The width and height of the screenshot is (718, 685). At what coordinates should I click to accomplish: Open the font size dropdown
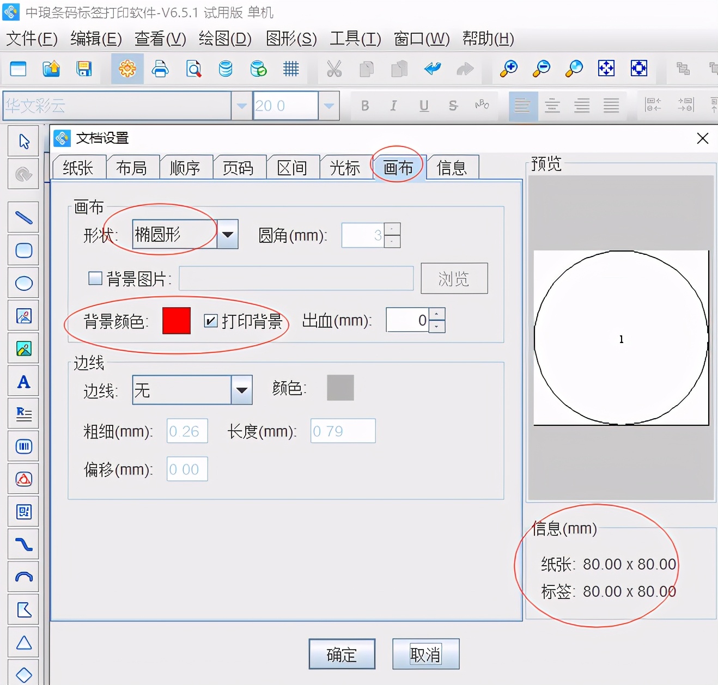pyautogui.click(x=328, y=106)
